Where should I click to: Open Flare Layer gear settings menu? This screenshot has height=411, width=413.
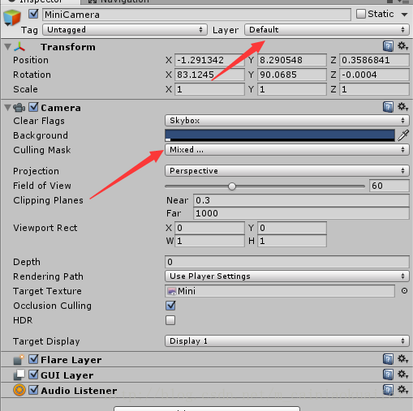tap(402, 359)
